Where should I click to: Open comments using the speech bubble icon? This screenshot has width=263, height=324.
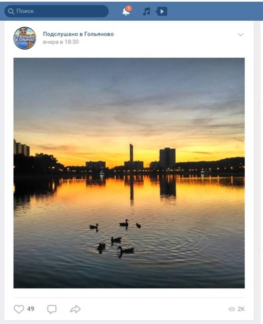(52, 309)
